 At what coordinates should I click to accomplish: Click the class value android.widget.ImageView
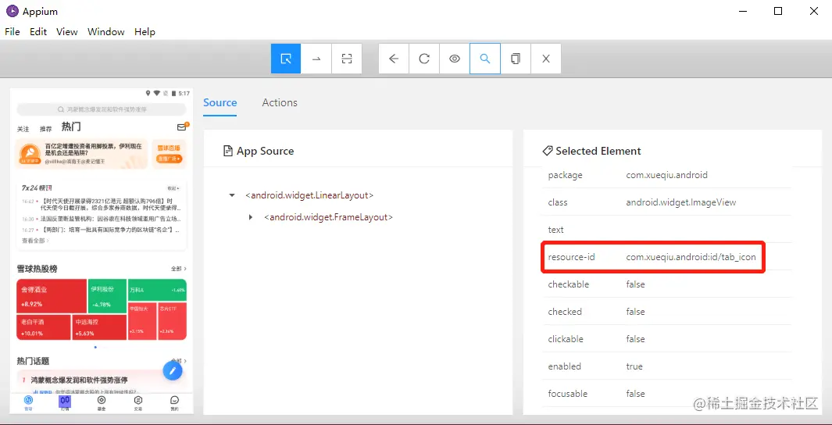680,202
